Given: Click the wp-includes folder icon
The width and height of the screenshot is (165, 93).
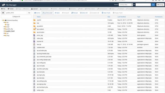Looking at the screenshot, I should click(34, 32).
